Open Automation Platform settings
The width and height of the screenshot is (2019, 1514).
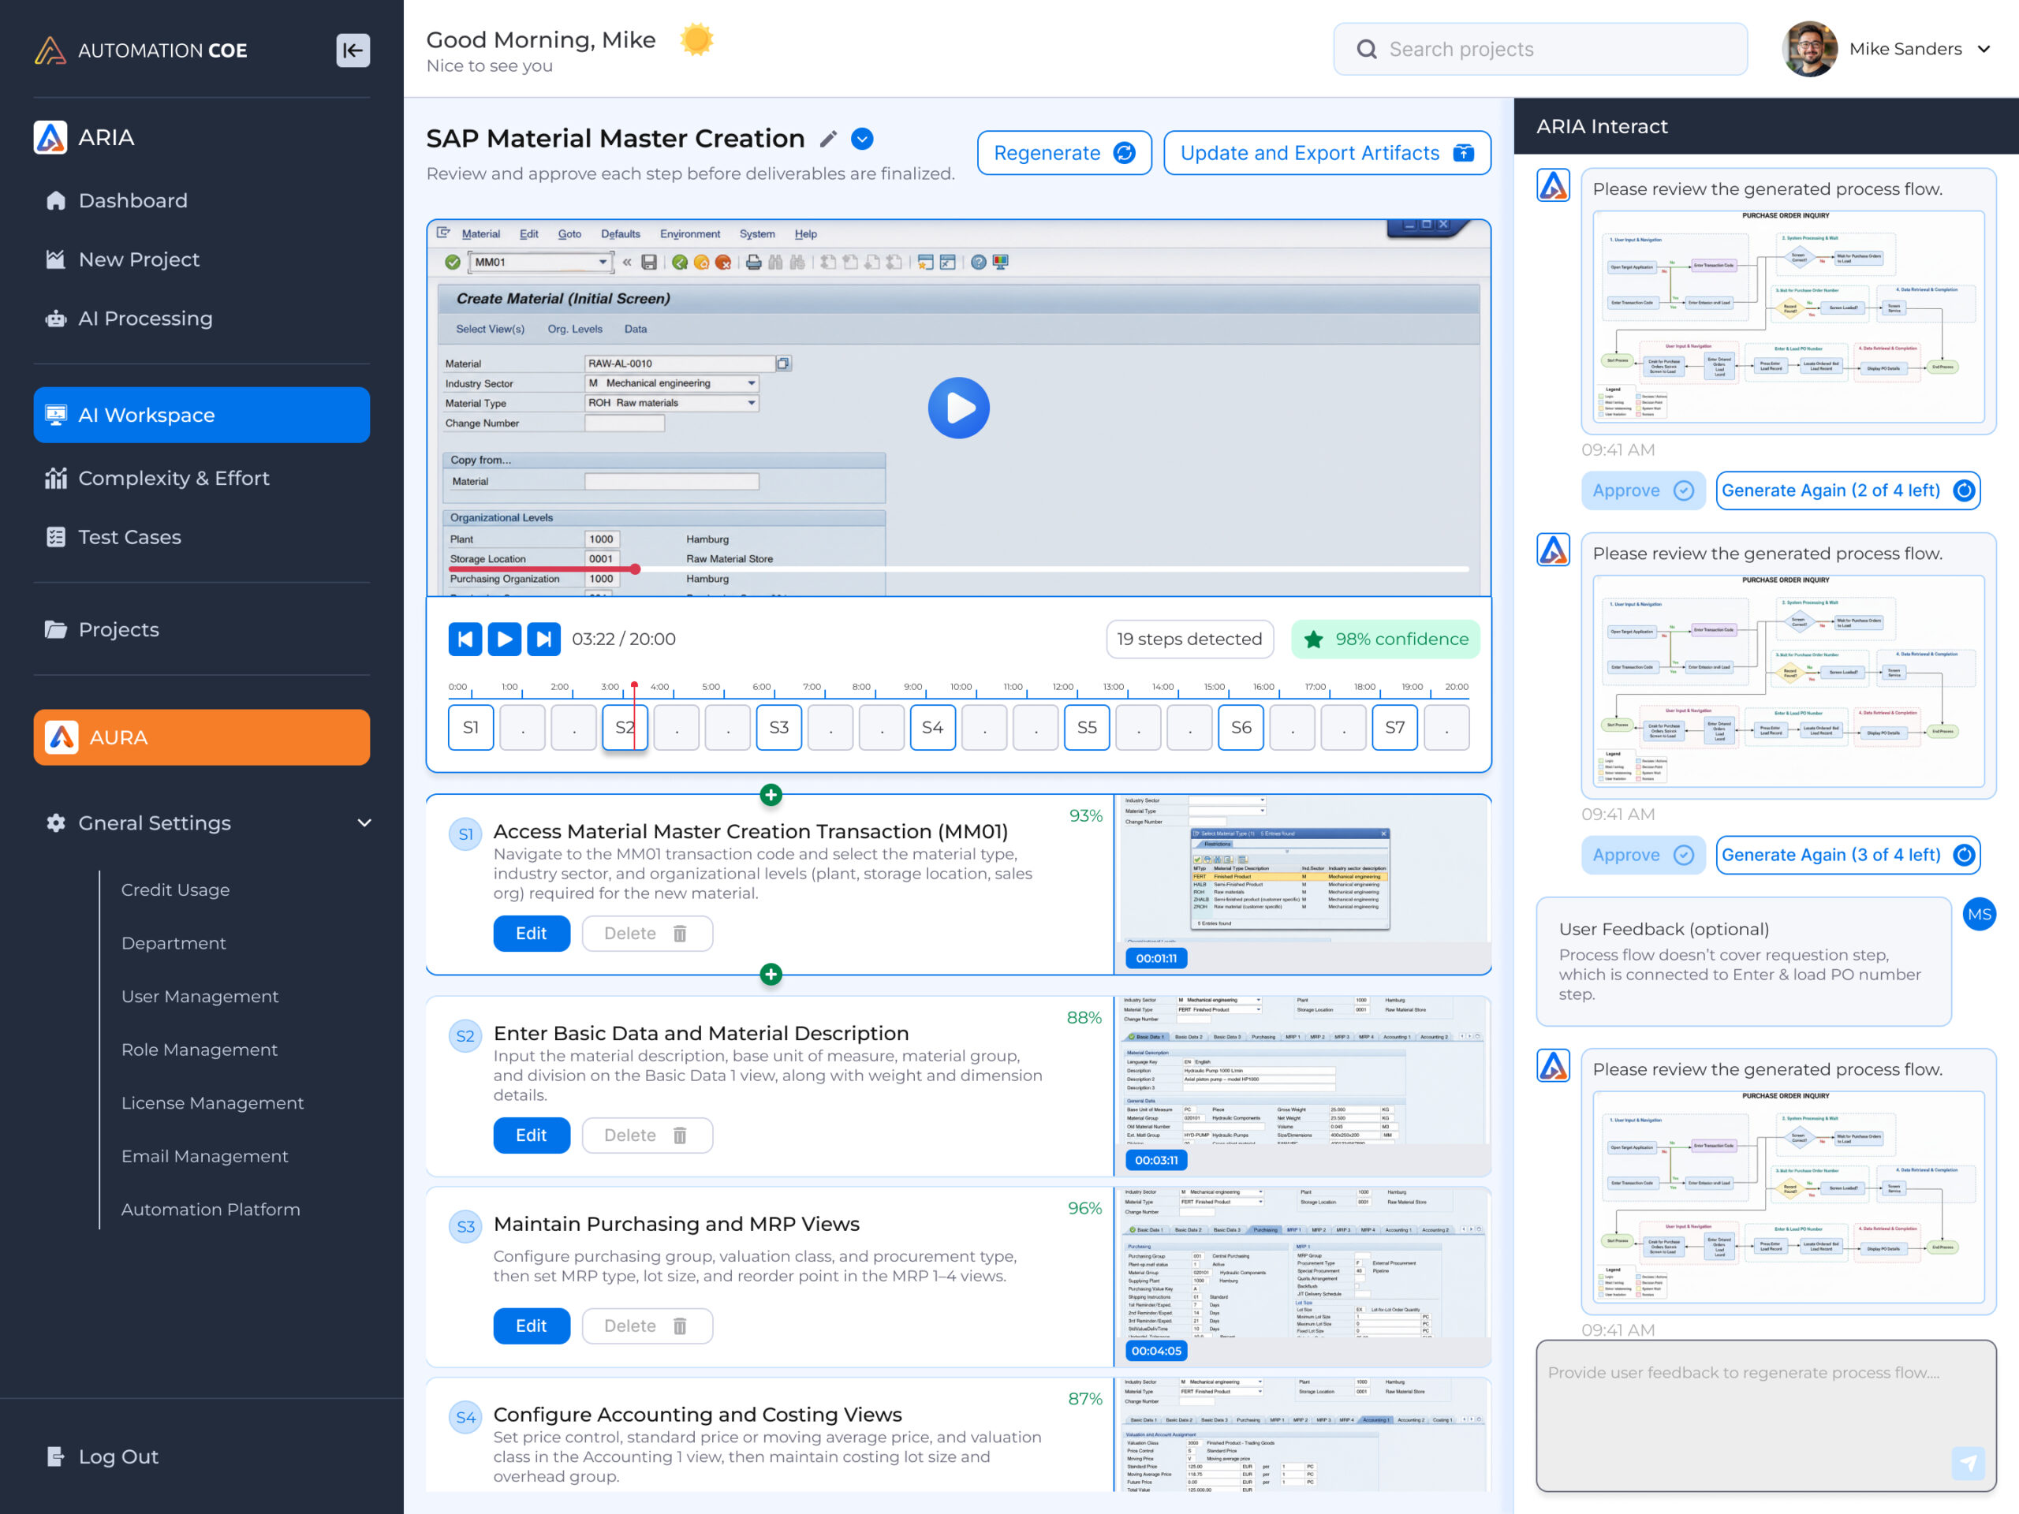pyautogui.click(x=211, y=1209)
